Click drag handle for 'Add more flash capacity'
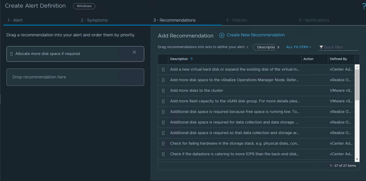This screenshot has height=181, width=366. point(163,101)
